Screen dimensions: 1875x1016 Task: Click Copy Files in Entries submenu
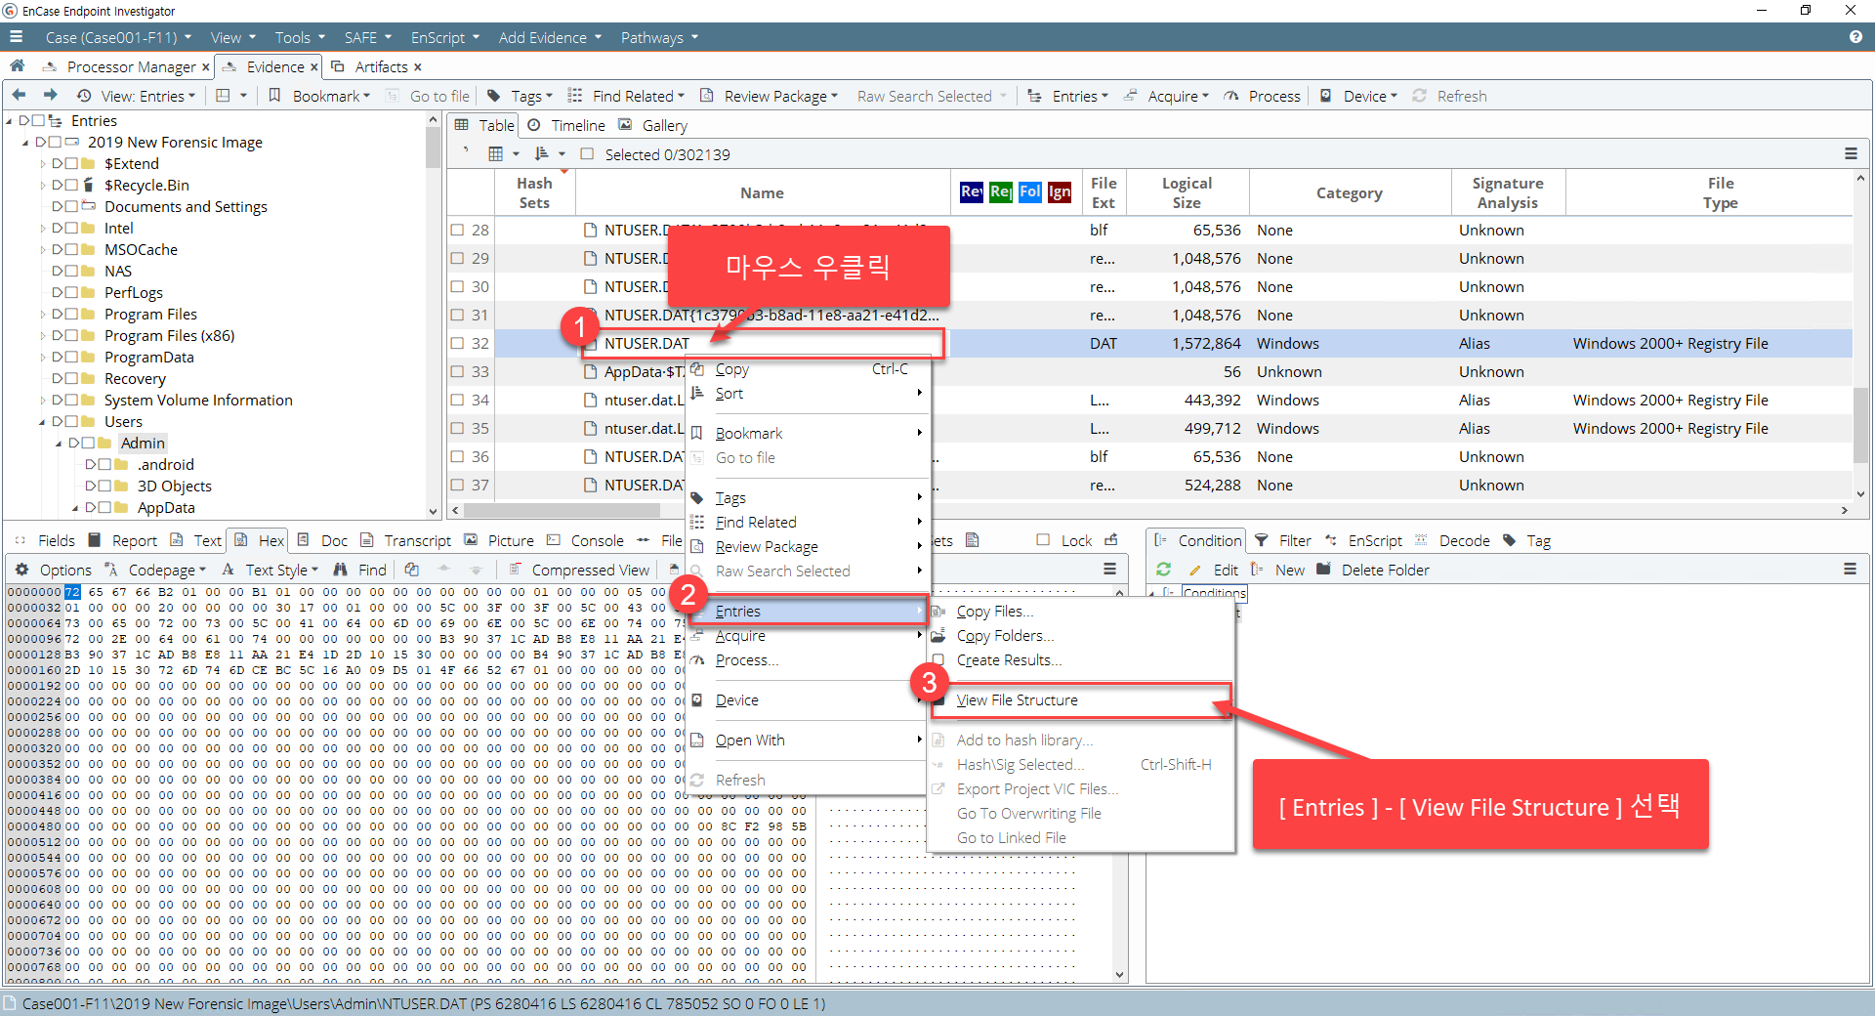click(994, 612)
